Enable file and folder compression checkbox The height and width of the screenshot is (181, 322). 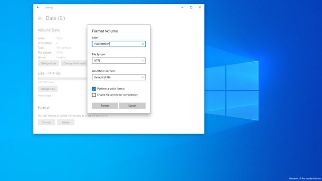click(94, 95)
